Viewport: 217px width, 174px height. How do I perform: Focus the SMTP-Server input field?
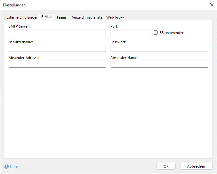(57, 33)
